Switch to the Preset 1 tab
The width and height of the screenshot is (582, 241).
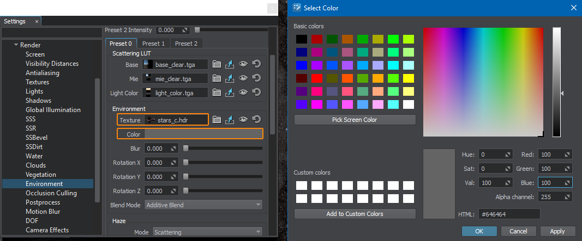pos(153,44)
